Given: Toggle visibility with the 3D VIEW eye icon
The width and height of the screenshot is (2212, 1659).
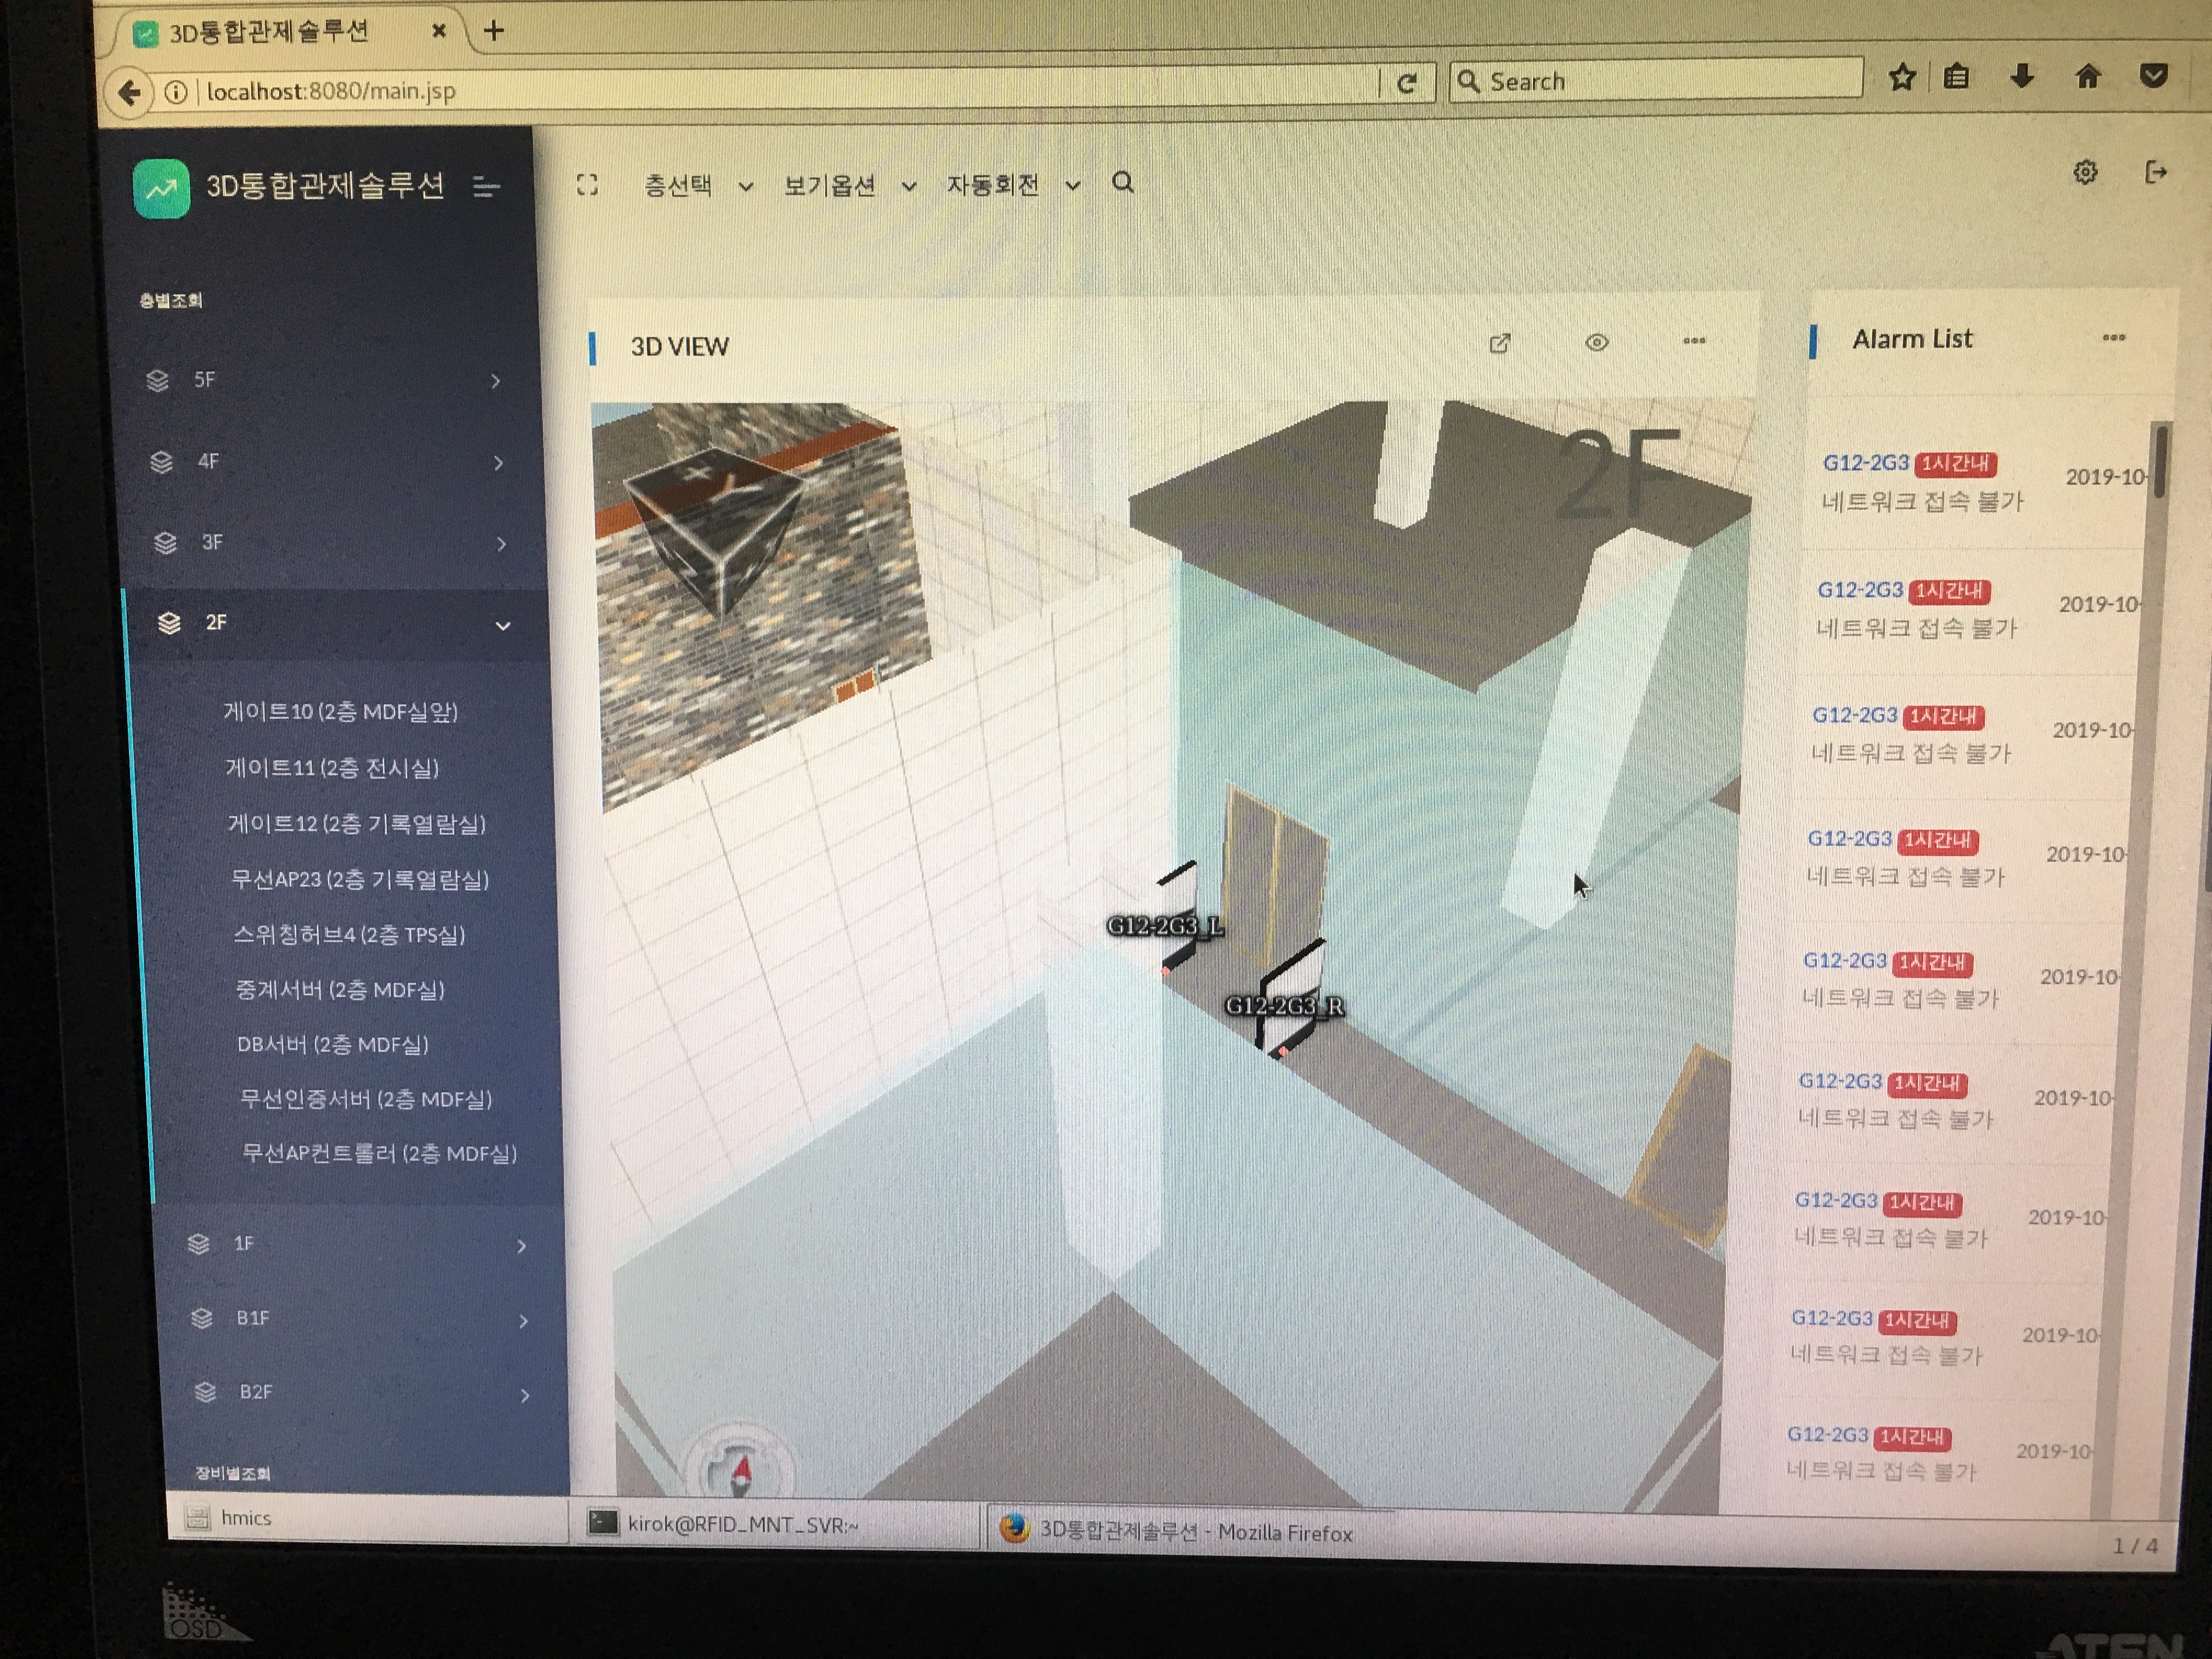Looking at the screenshot, I should [1596, 343].
